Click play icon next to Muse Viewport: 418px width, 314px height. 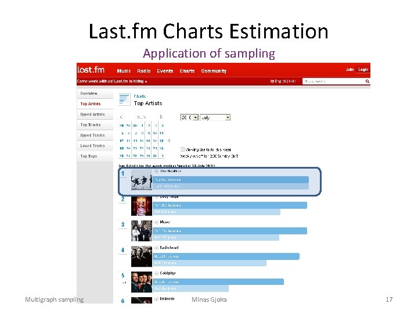[x=157, y=222]
